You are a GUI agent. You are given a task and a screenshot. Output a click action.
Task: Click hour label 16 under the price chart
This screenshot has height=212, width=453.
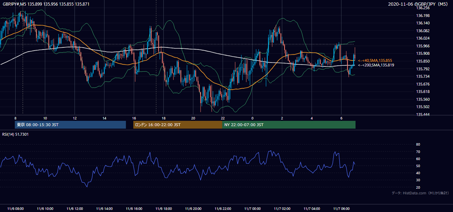click(134, 118)
